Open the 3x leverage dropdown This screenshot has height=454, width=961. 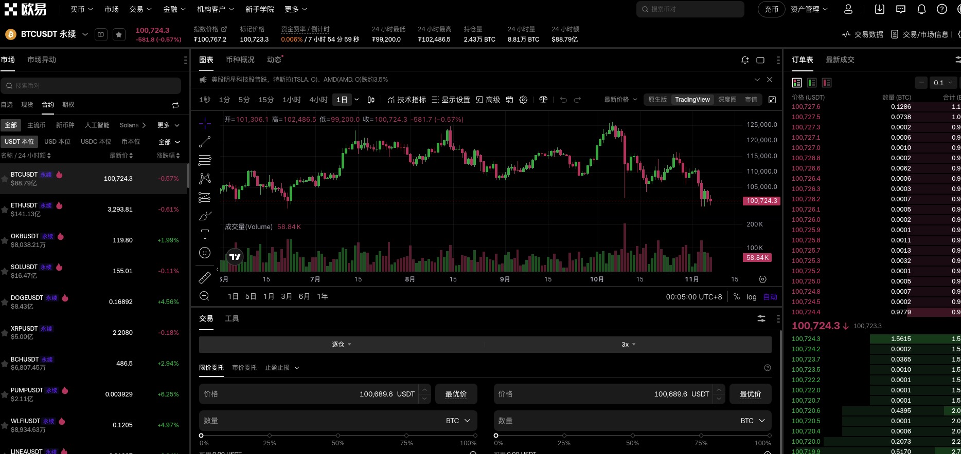click(628, 345)
